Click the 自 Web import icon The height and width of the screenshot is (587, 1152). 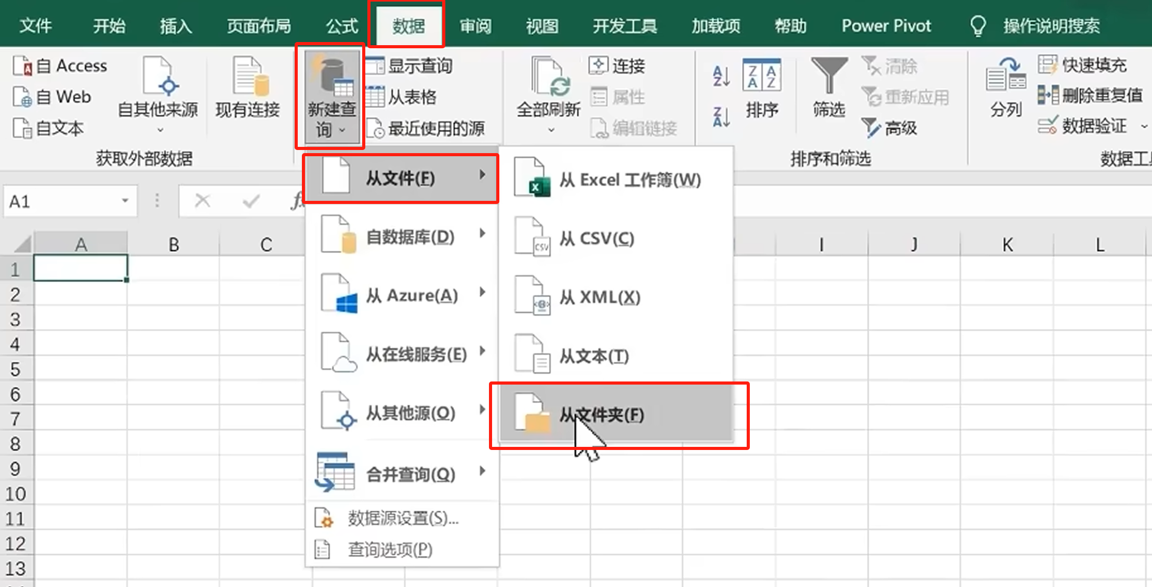point(23,97)
